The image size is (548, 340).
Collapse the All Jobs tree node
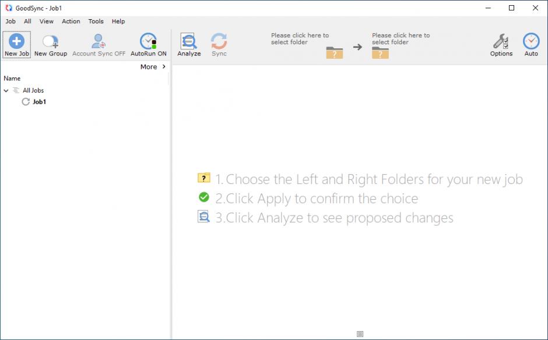(6, 90)
